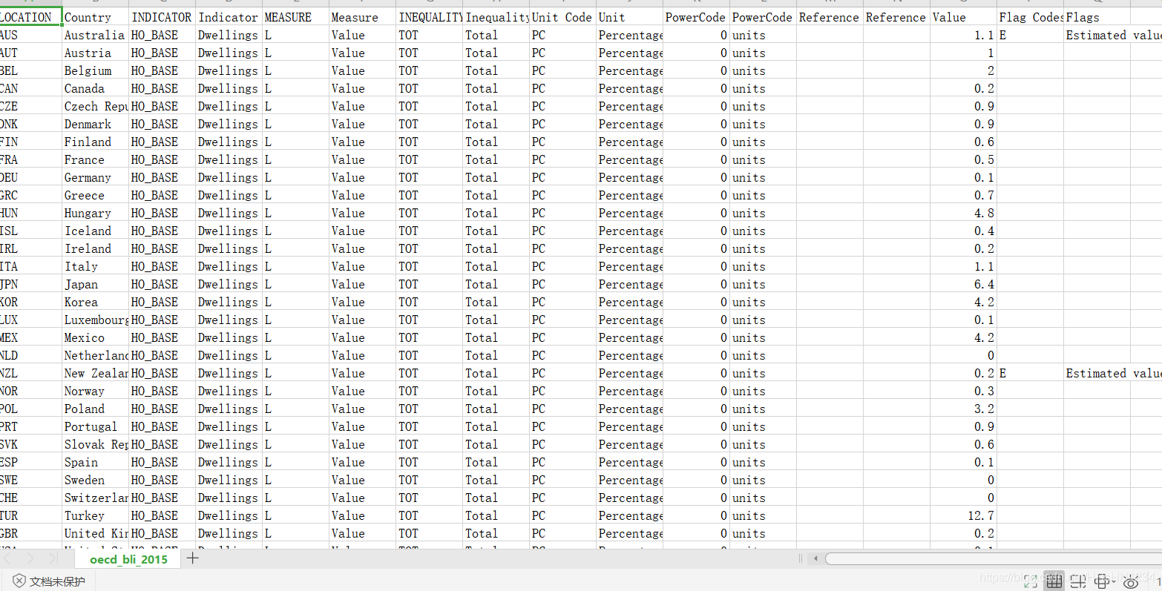Select the Iceland country cell

click(95, 231)
